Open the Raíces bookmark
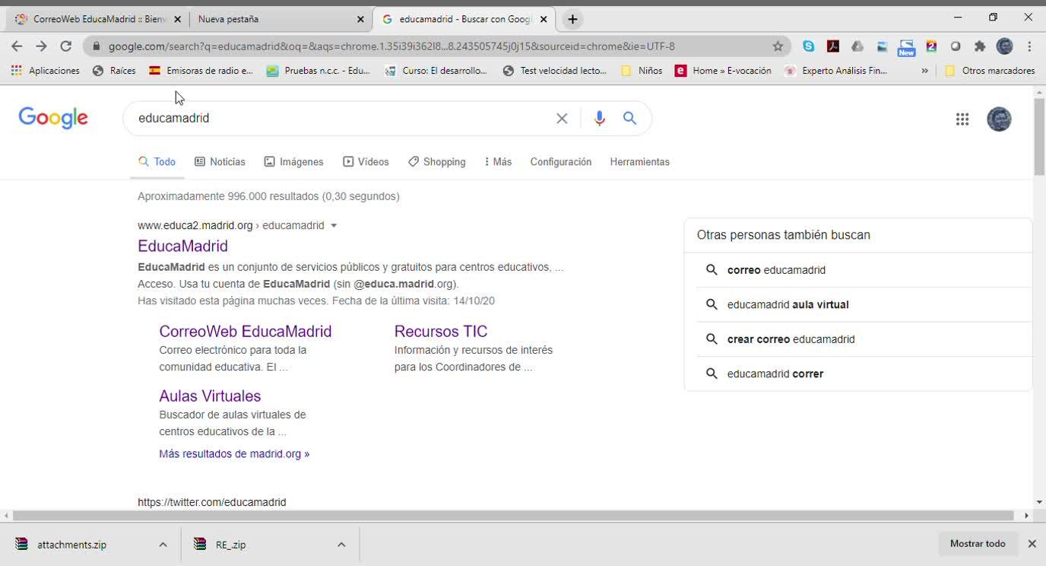Viewport: 1046px width, 566px height. click(x=114, y=71)
